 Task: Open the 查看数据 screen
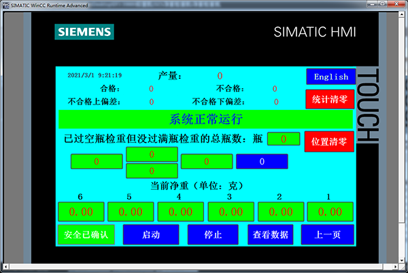271,234
